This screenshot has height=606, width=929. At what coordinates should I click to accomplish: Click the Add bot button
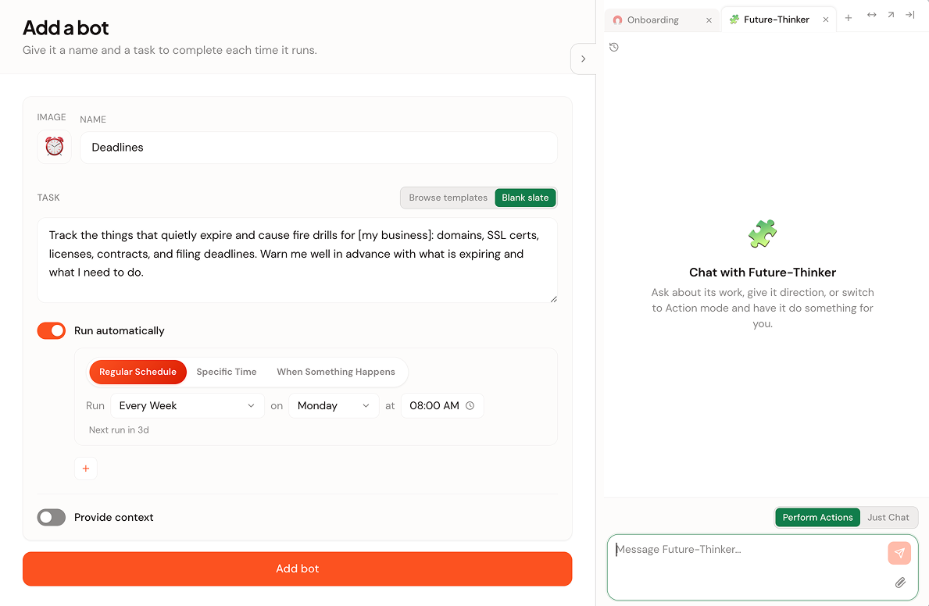298,569
